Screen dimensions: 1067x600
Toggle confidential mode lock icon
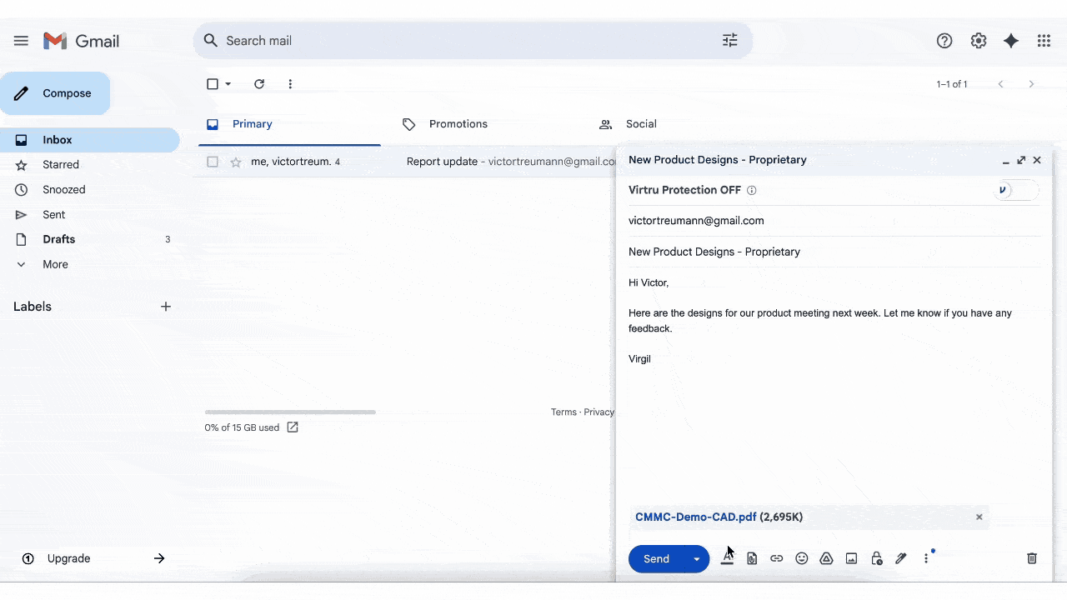coord(876,558)
